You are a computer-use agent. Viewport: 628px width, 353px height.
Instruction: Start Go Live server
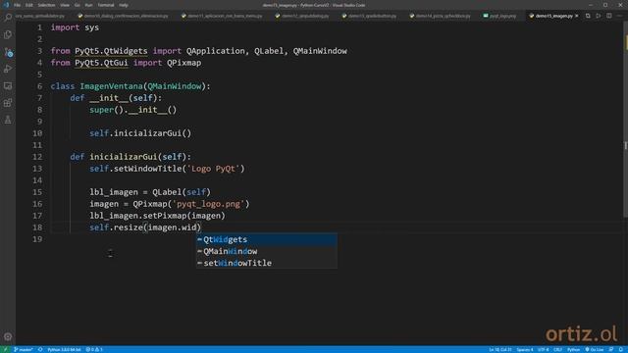click(x=595, y=349)
